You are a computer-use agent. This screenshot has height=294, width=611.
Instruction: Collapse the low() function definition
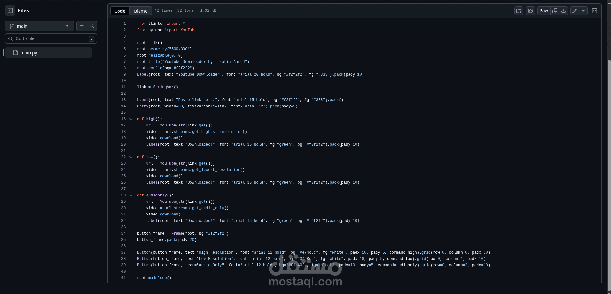131,157
